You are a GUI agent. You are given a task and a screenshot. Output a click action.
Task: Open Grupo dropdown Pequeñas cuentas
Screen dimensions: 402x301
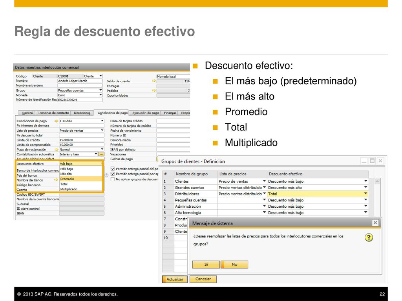point(101,90)
